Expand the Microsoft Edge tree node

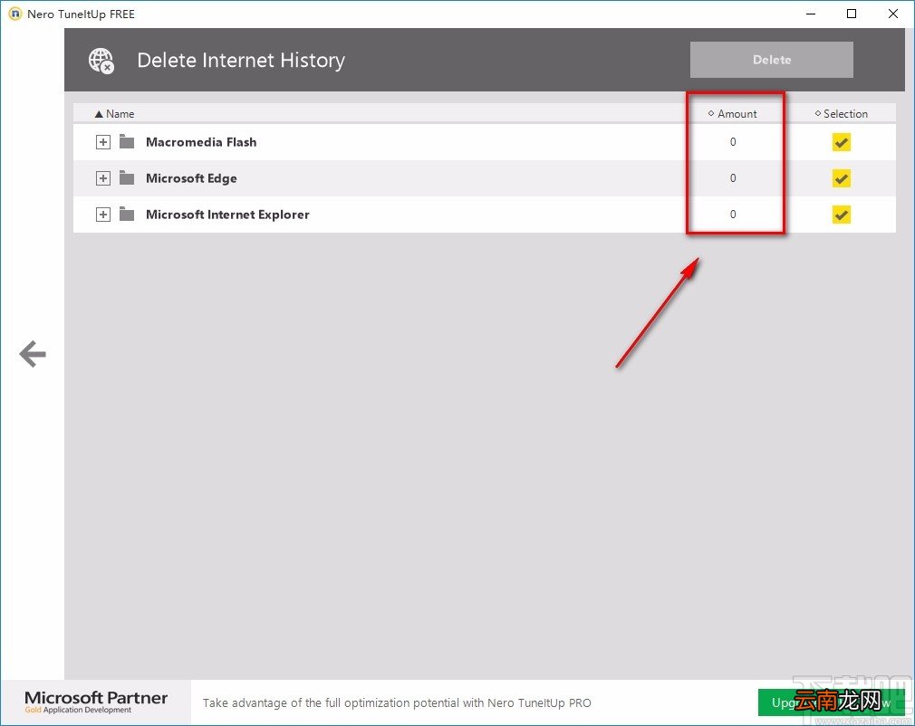pyautogui.click(x=102, y=177)
